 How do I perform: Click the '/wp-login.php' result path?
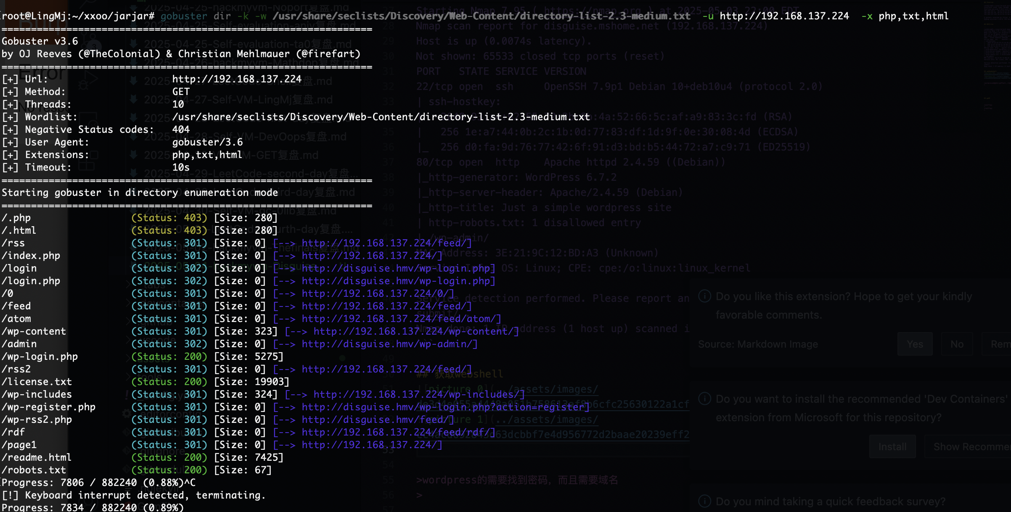tap(40, 356)
